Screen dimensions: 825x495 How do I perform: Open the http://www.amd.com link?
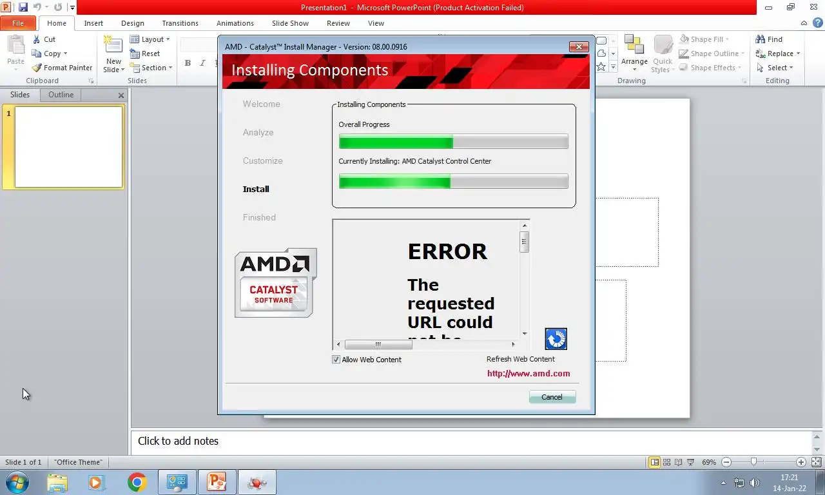coord(529,373)
